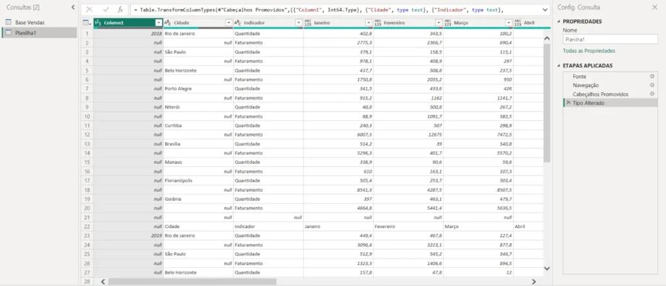Click the Janeiro data type icon
The image size is (666, 286).
[308, 23]
